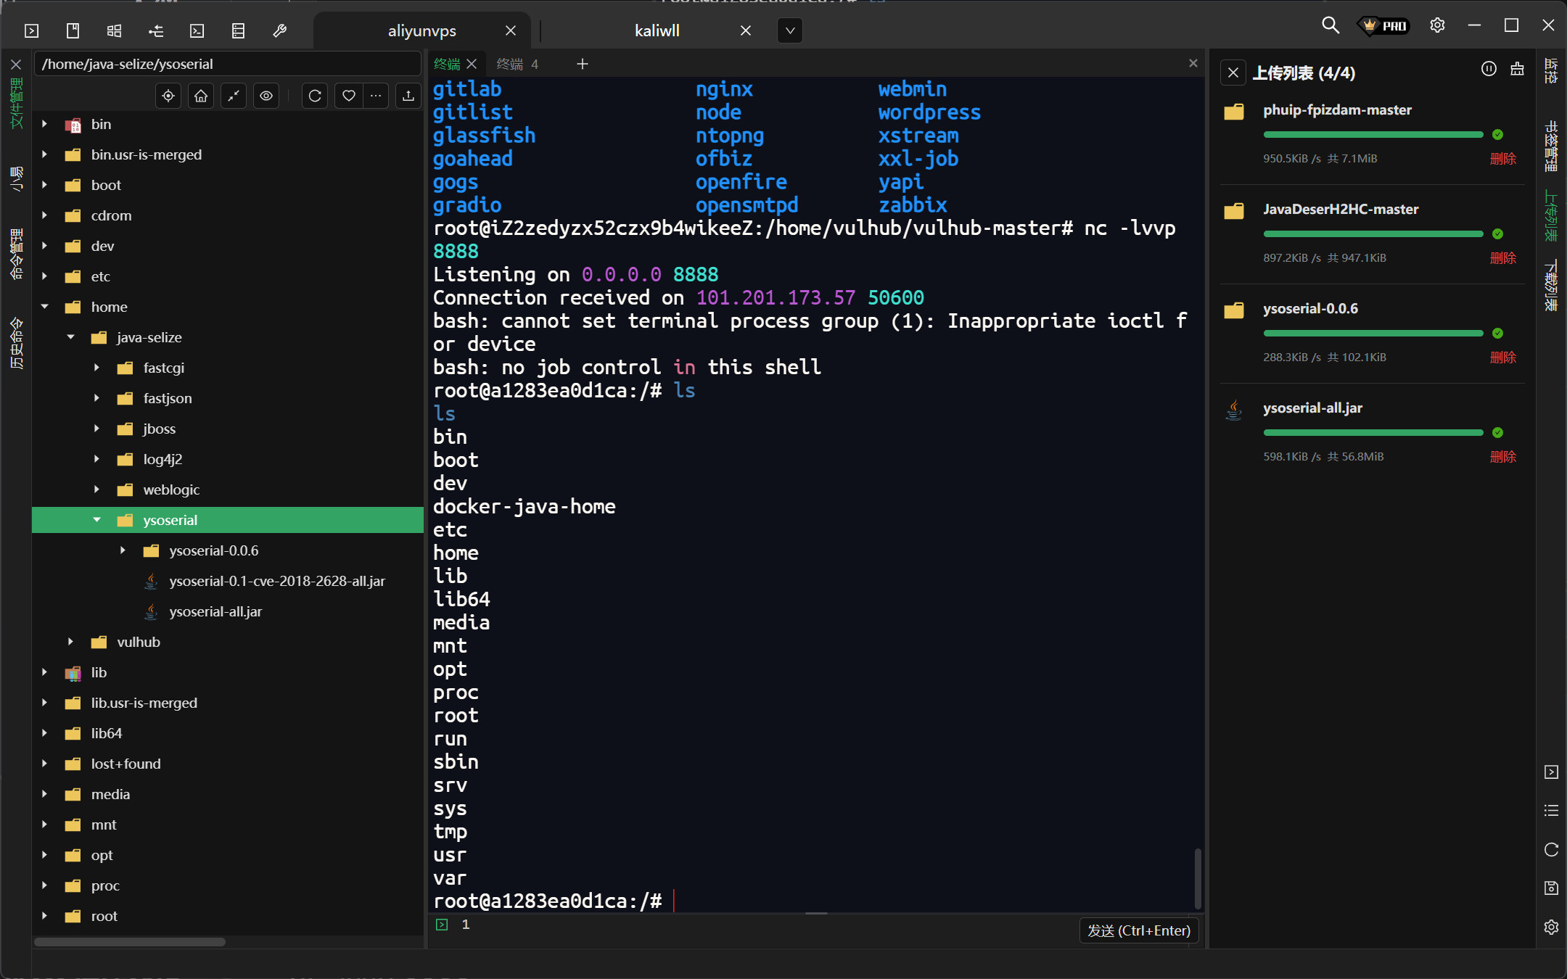Click the refresh icon in file panel
This screenshot has height=979, width=1567.
coord(315,96)
